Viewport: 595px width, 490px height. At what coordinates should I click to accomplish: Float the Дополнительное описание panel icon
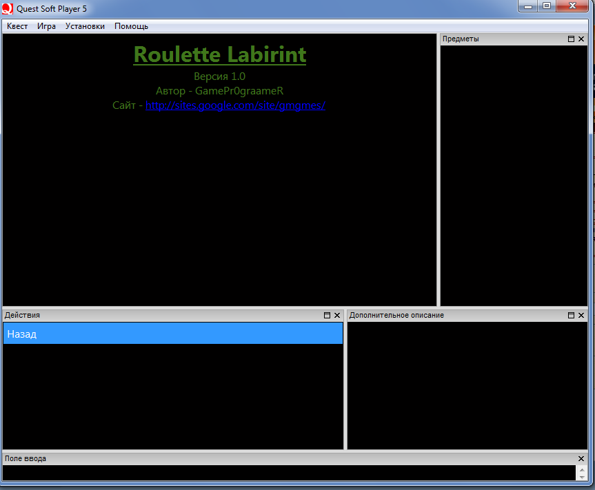pyautogui.click(x=571, y=315)
